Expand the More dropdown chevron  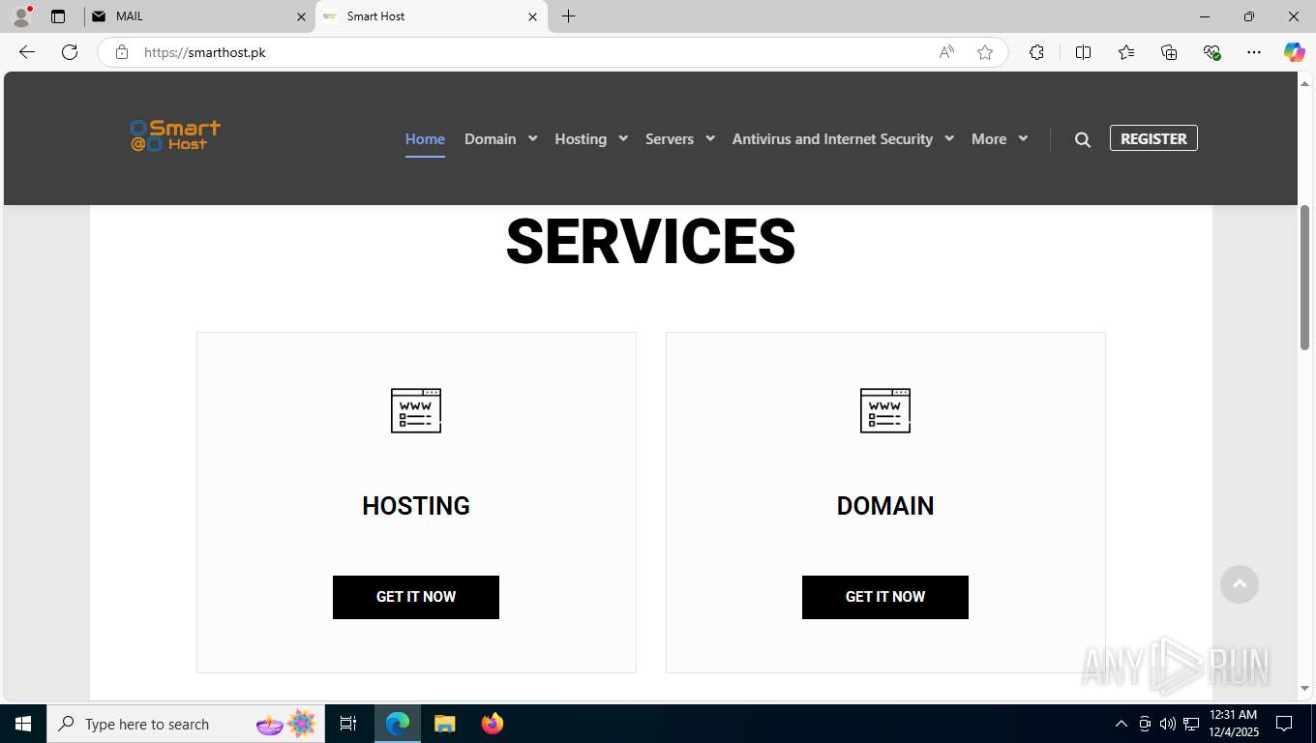click(1023, 138)
